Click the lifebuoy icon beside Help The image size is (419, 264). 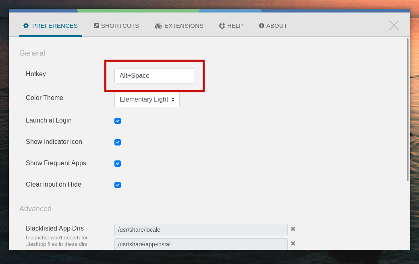pos(222,26)
